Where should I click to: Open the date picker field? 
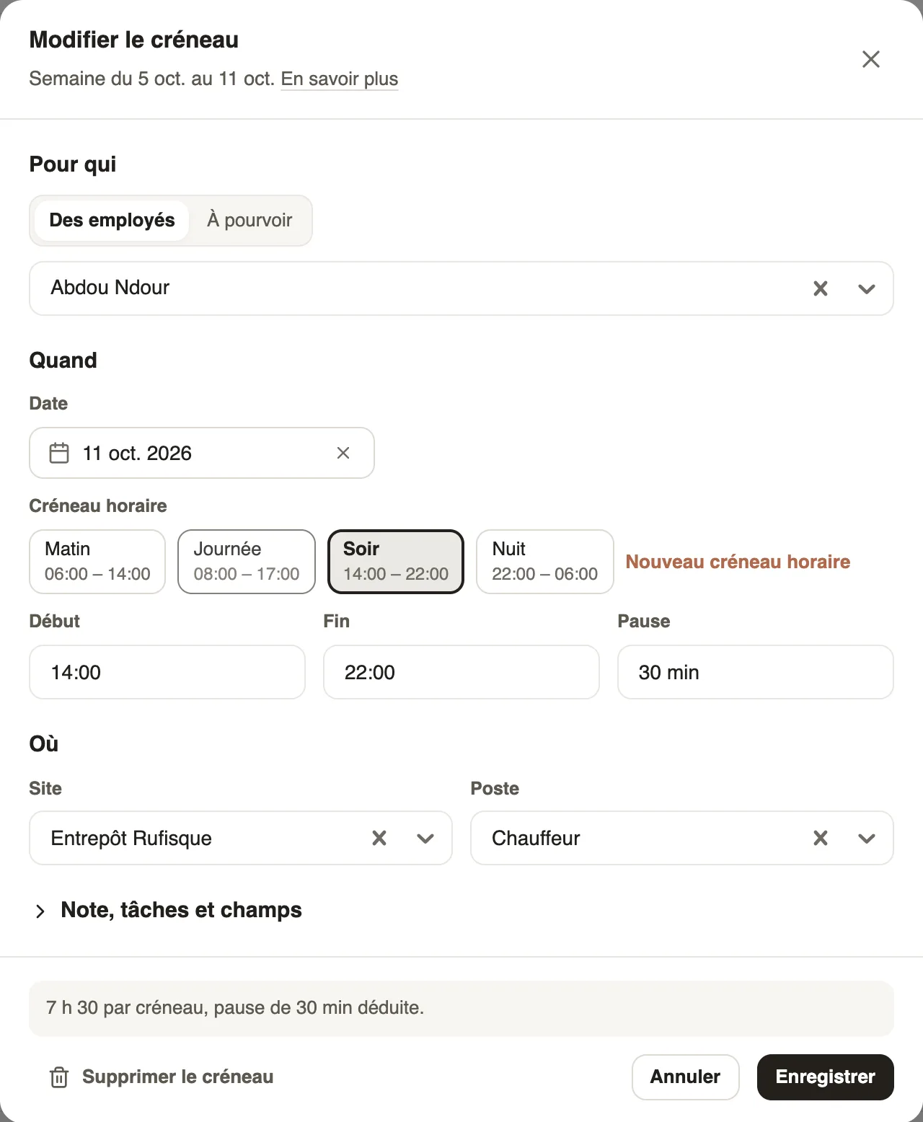[x=202, y=453]
